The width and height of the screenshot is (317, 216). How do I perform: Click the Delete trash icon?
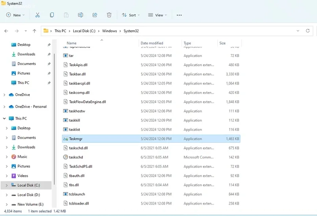click(109, 15)
